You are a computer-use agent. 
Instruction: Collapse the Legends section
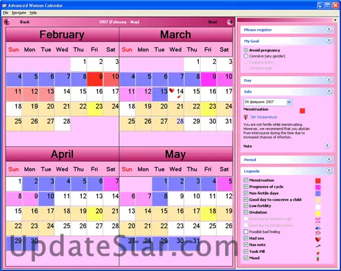(x=329, y=171)
